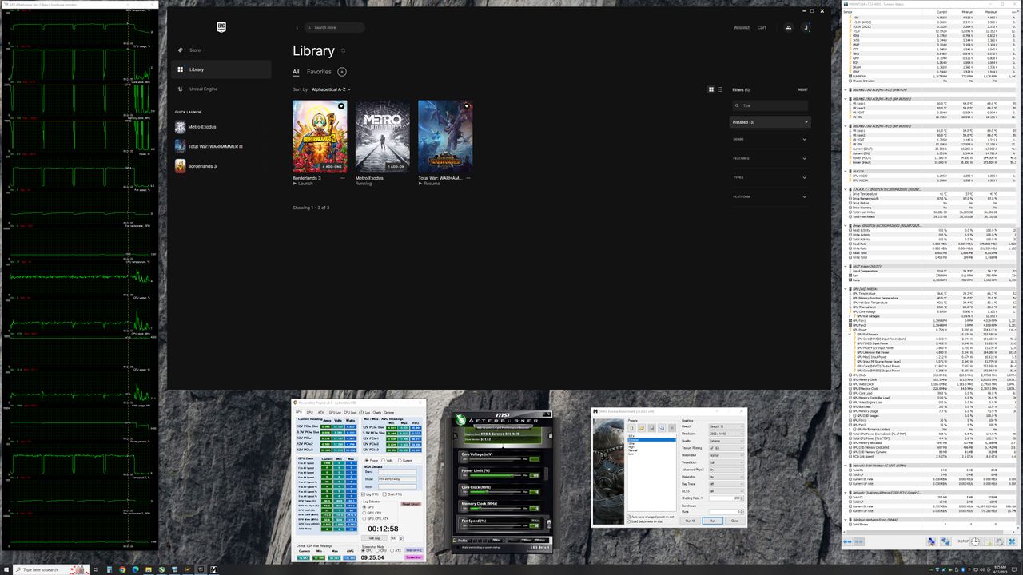
Task: Toggle Load last presets on start checkbox
Action: click(x=645, y=521)
